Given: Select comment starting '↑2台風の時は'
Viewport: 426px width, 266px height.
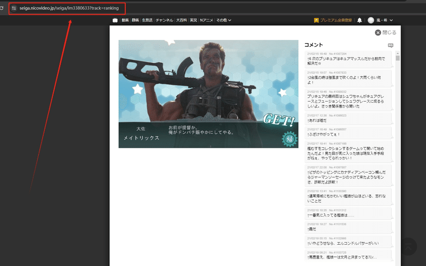Looking at the screenshot, I should click(348, 78).
